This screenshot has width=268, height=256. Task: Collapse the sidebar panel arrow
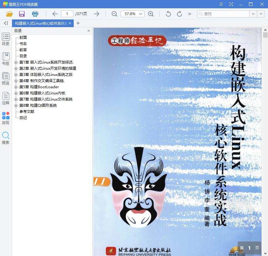point(6,23)
